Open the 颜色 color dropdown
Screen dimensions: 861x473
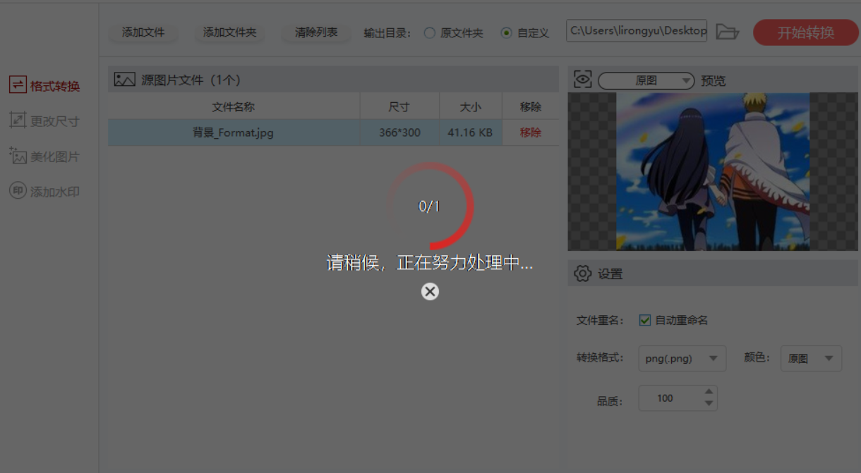click(x=810, y=358)
